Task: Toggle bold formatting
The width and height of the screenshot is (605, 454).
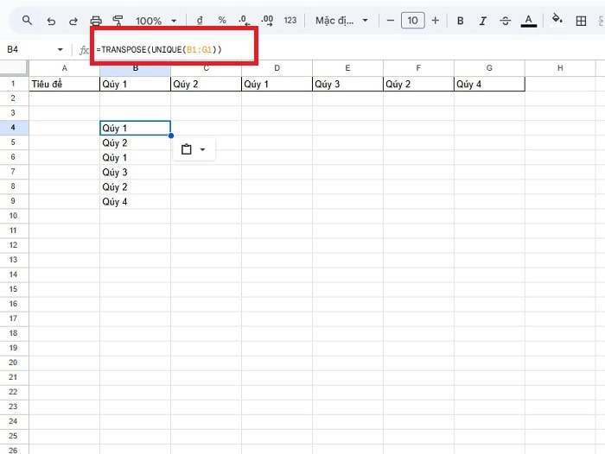Action: [x=461, y=21]
